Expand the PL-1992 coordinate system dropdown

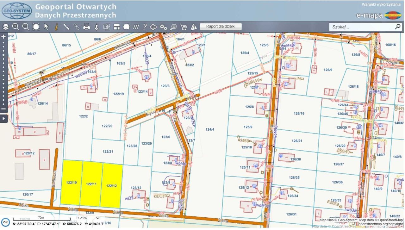pos(97,218)
